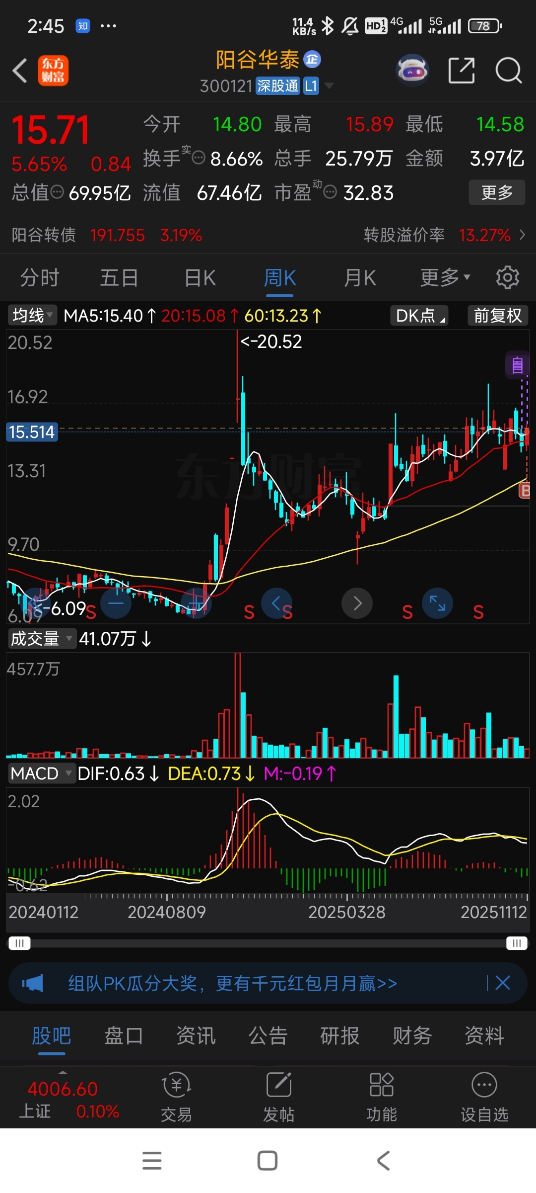Open the 资讯 tab
Image resolution: width=536 pixels, height=1193 pixels.
pyautogui.click(x=196, y=1036)
